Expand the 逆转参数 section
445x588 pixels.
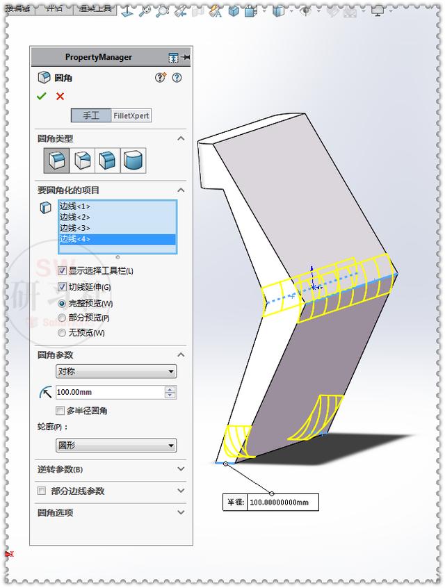tap(111, 469)
